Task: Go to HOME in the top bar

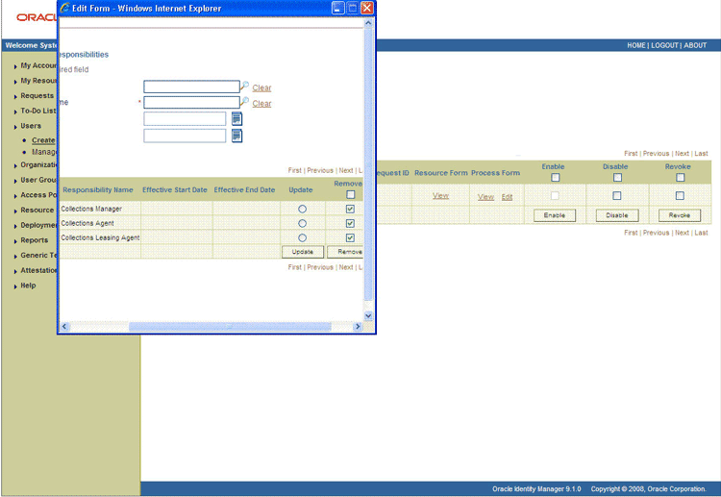Action: click(636, 45)
